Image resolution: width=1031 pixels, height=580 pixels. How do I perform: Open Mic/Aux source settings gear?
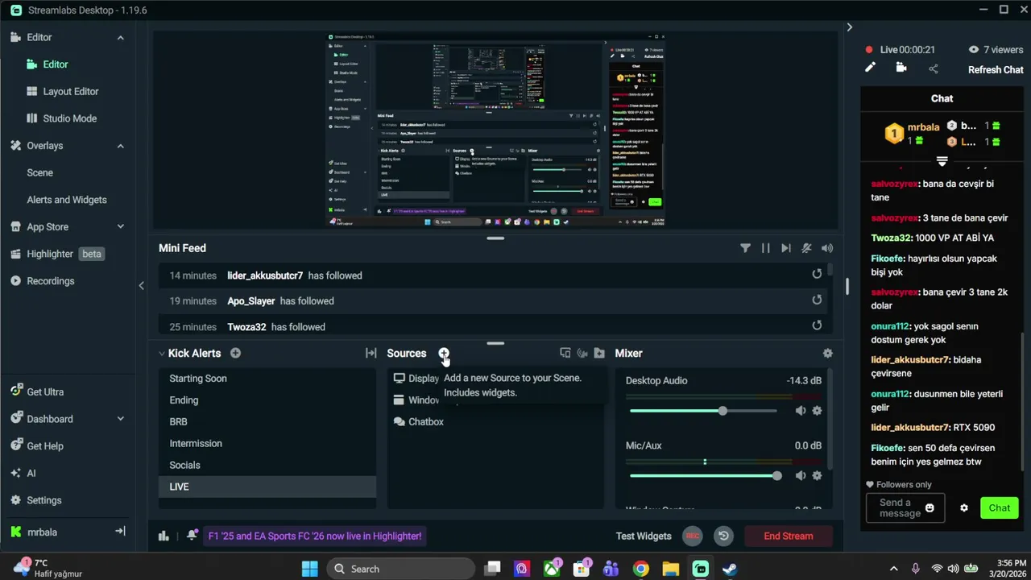pyautogui.click(x=817, y=475)
